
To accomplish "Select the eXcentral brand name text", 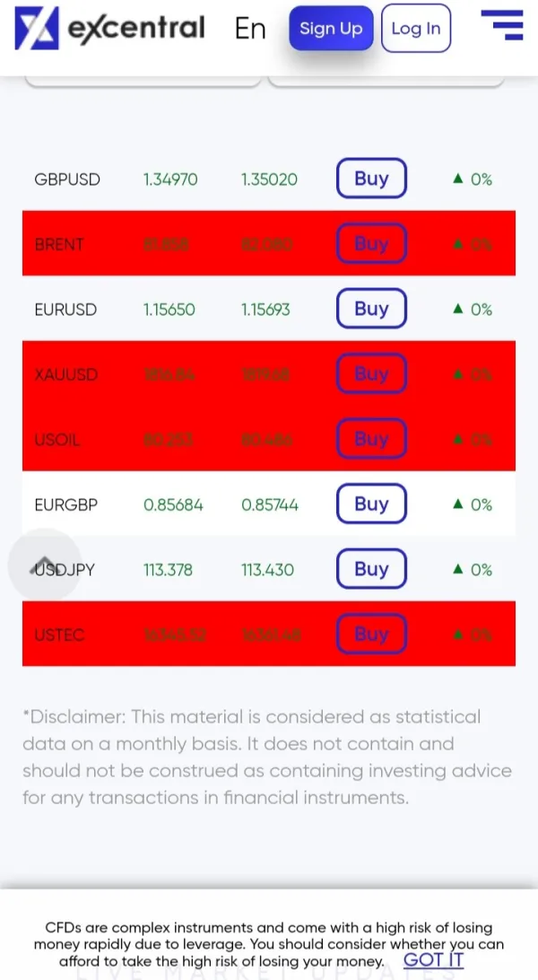I will (136, 29).
